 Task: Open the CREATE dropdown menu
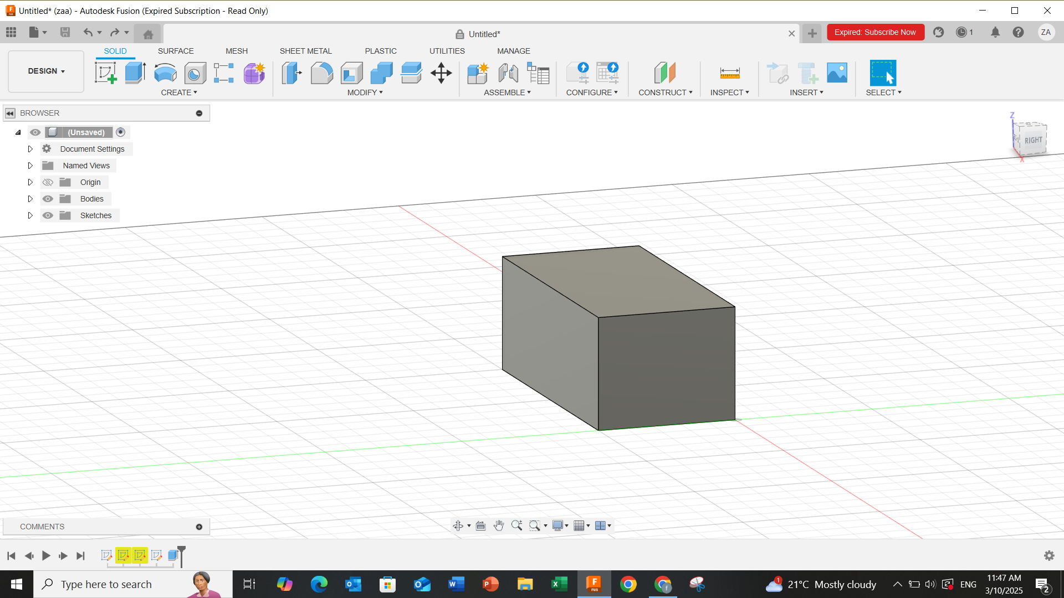tap(179, 92)
